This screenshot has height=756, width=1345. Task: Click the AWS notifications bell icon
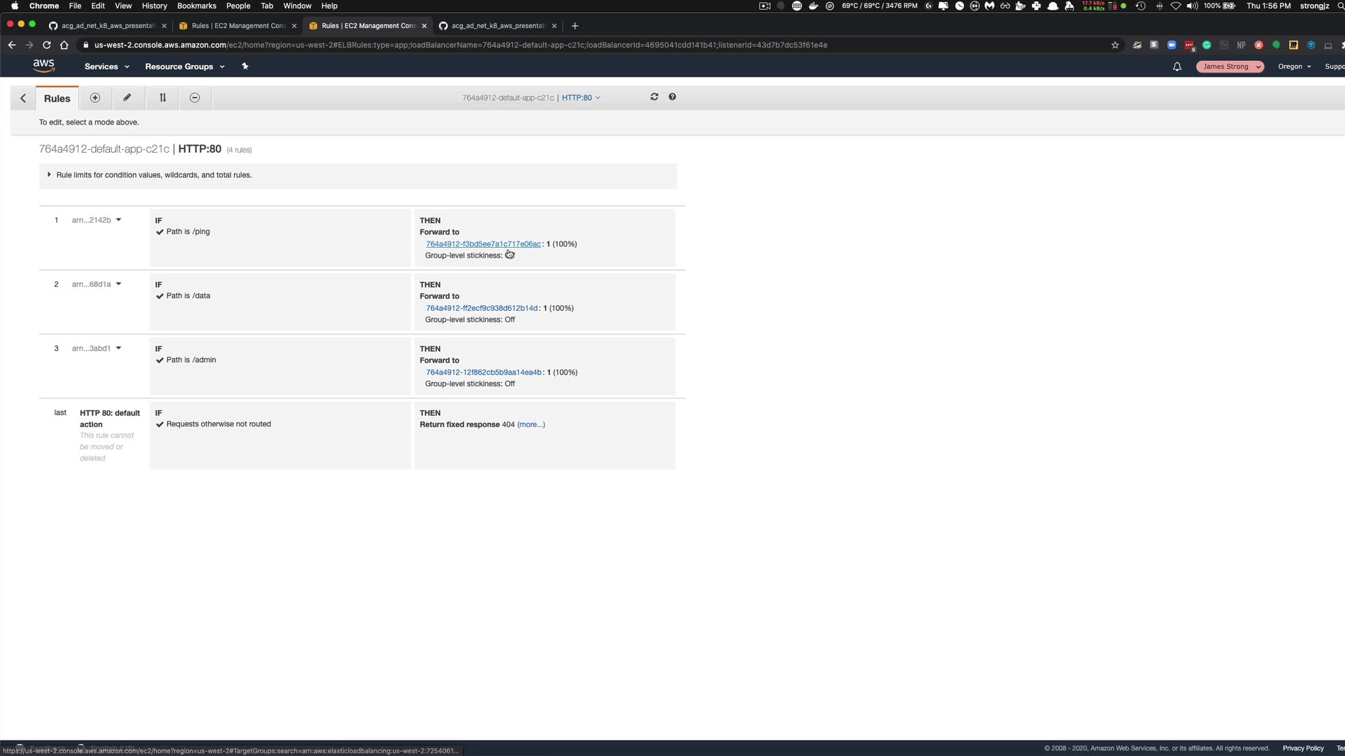point(1177,66)
